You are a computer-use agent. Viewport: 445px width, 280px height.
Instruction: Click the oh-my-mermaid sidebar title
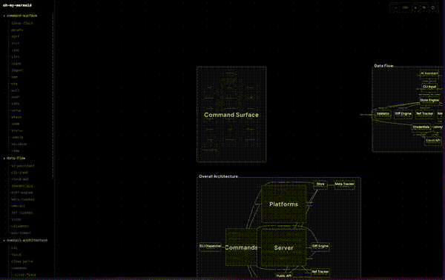[17, 5]
